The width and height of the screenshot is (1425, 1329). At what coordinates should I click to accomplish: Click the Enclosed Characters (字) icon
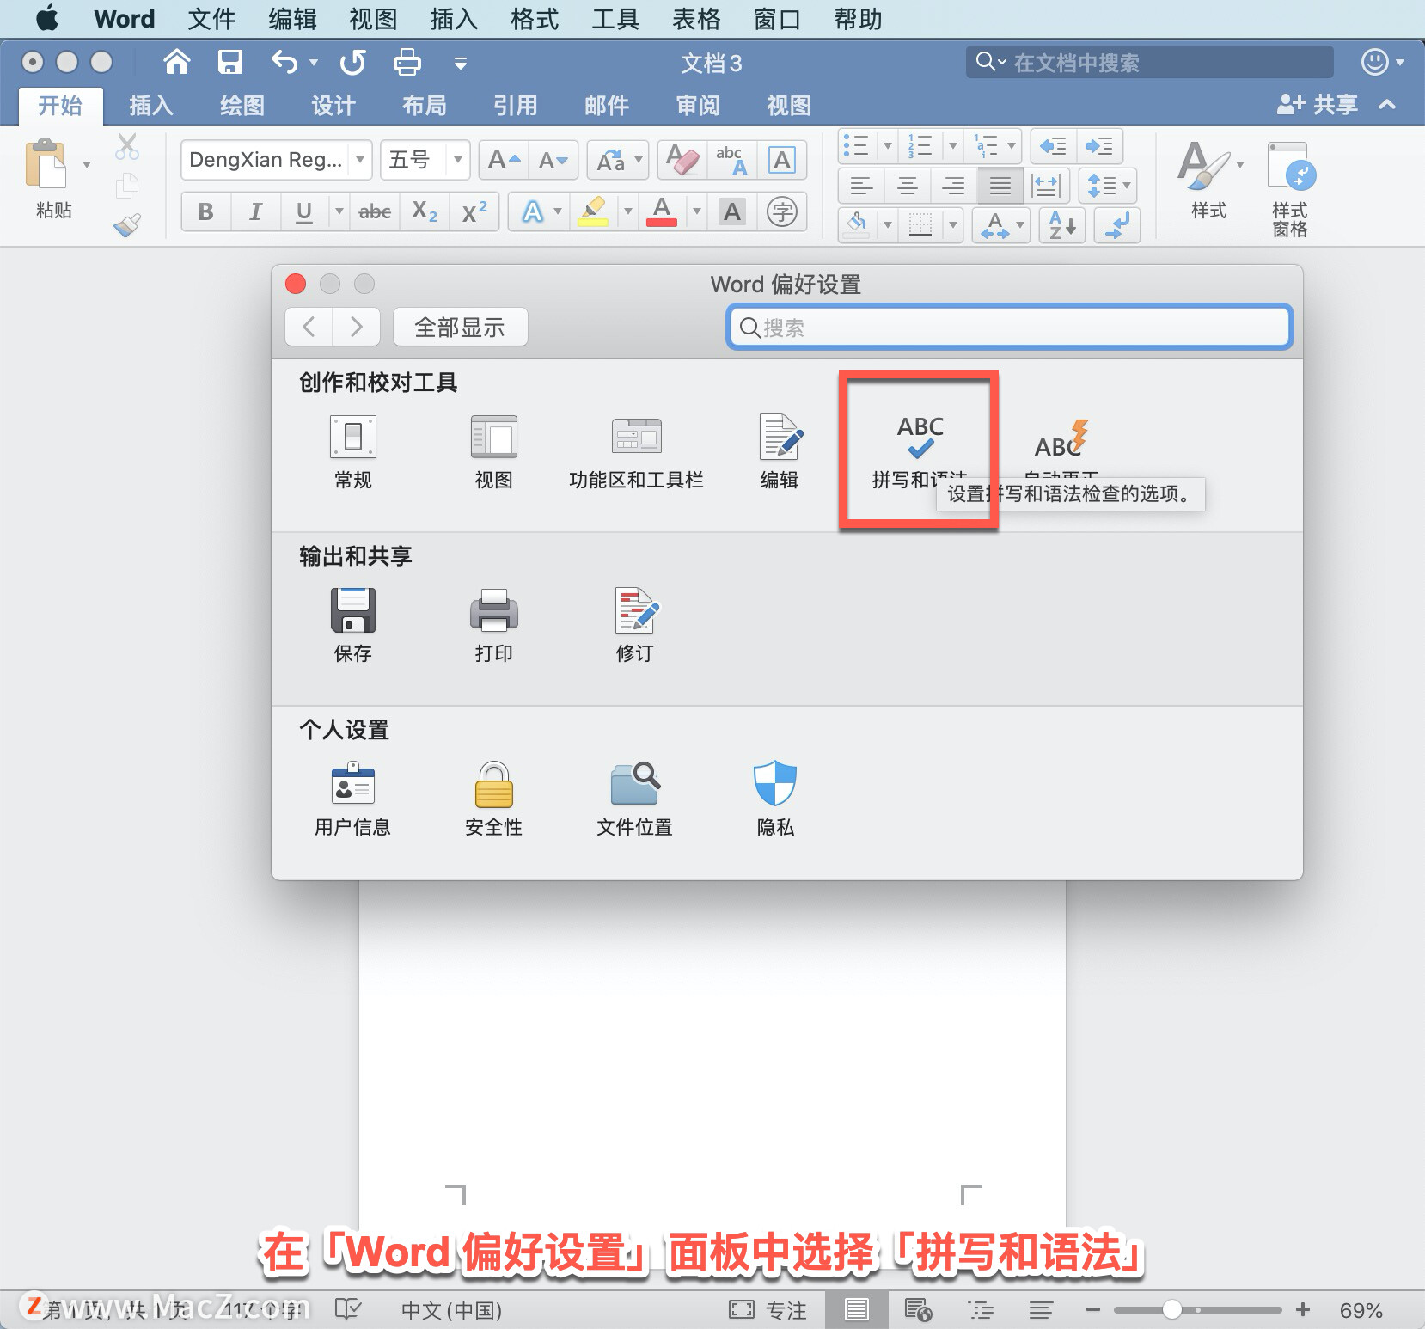782,211
